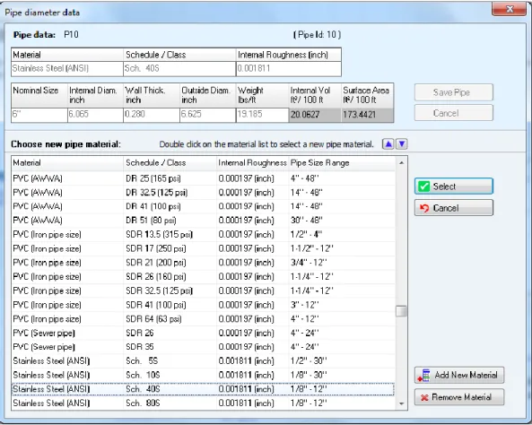Select PVC Iron pipe size SDR 26 row

tap(204, 277)
